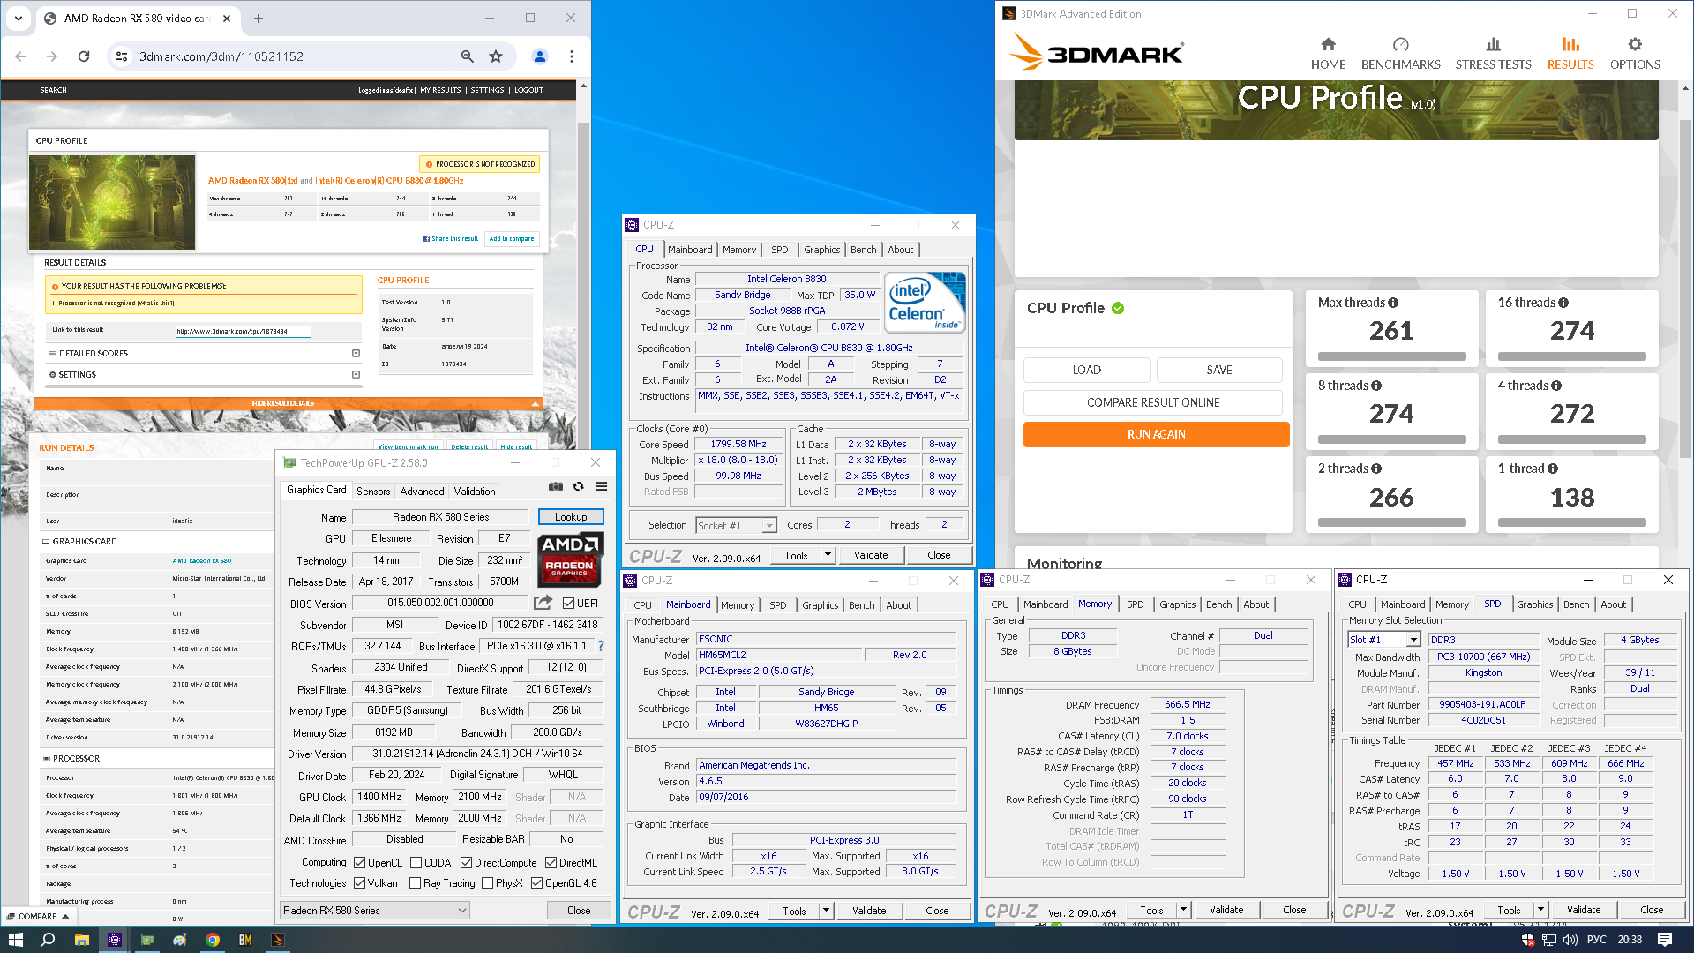
Task: Switch to Chrome from the taskbar
Action: point(213,940)
